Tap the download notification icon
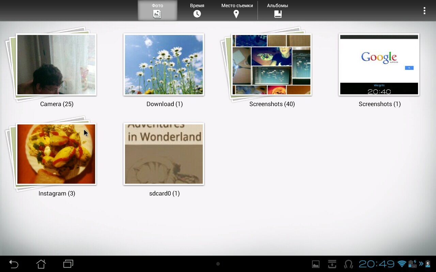This screenshot has height=272, width=436. (x=332, y=264)
